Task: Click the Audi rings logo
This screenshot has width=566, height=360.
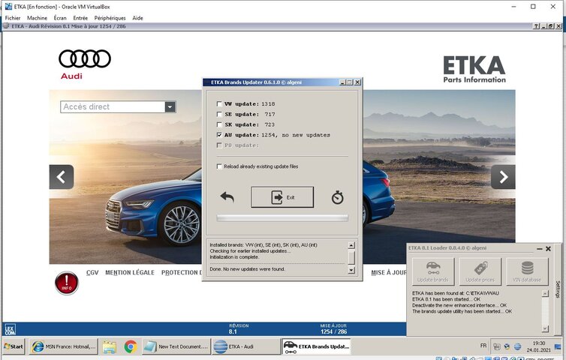Action: tap(85, 58)
